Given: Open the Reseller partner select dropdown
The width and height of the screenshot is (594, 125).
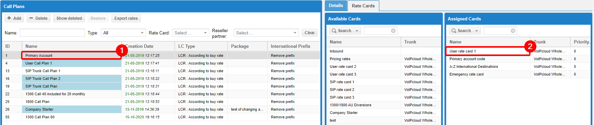Looking at the screenshot, I should (x=266, y=33).
